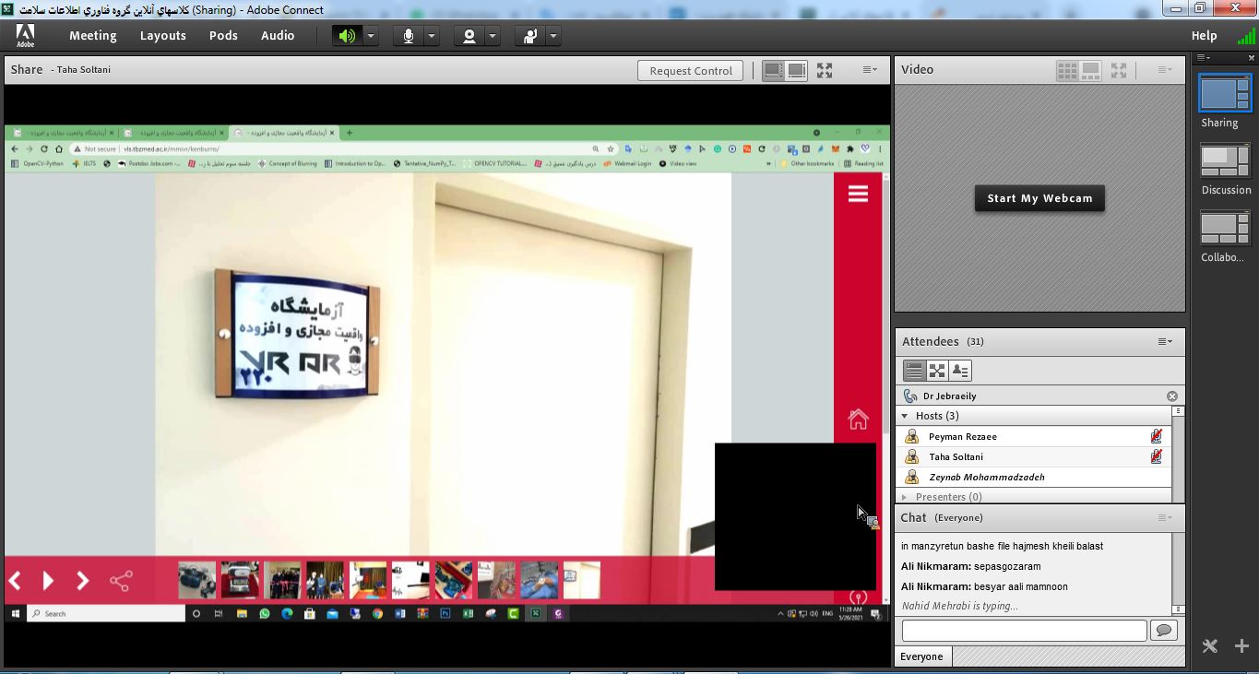Click the Adobe logo icon
The image size is (1259, 674).
coord(25,36)
